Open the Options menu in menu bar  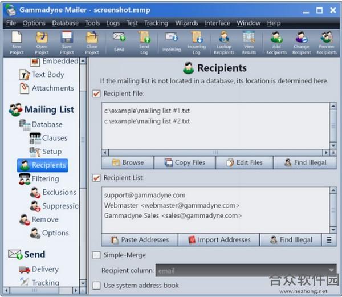point(34,23)
